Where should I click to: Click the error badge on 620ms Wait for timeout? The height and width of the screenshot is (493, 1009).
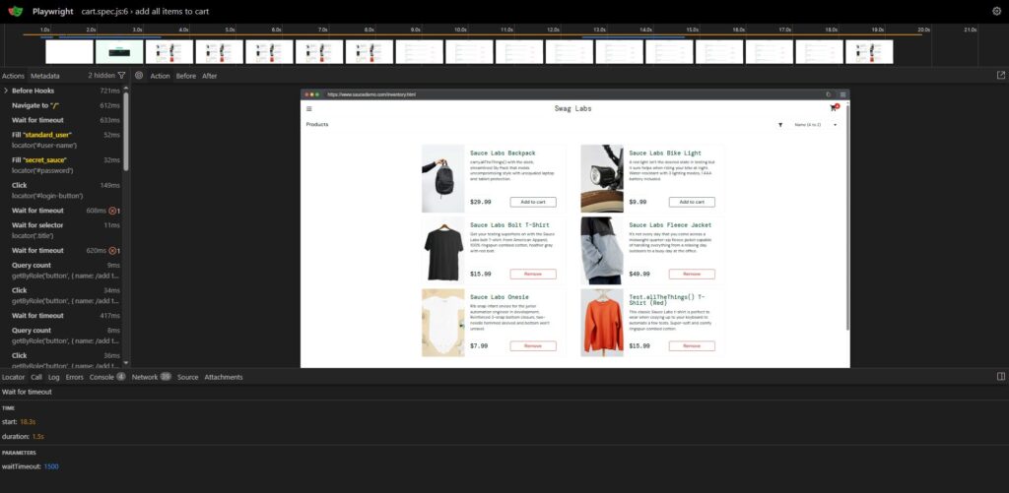click(x=114, y=251)
